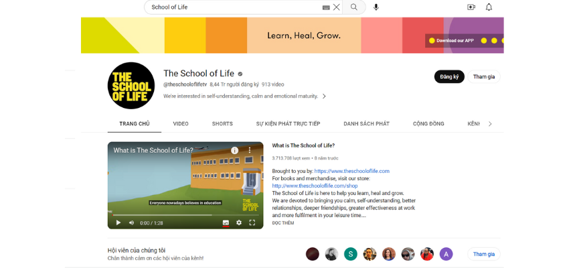Open the create video icon
This screenshot has height=268, width=569.
471,7
